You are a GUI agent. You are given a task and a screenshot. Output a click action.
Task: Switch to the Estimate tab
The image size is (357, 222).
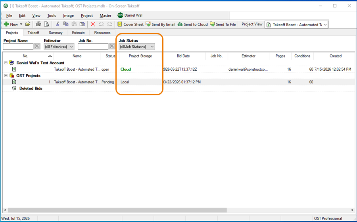coord(78,33)
